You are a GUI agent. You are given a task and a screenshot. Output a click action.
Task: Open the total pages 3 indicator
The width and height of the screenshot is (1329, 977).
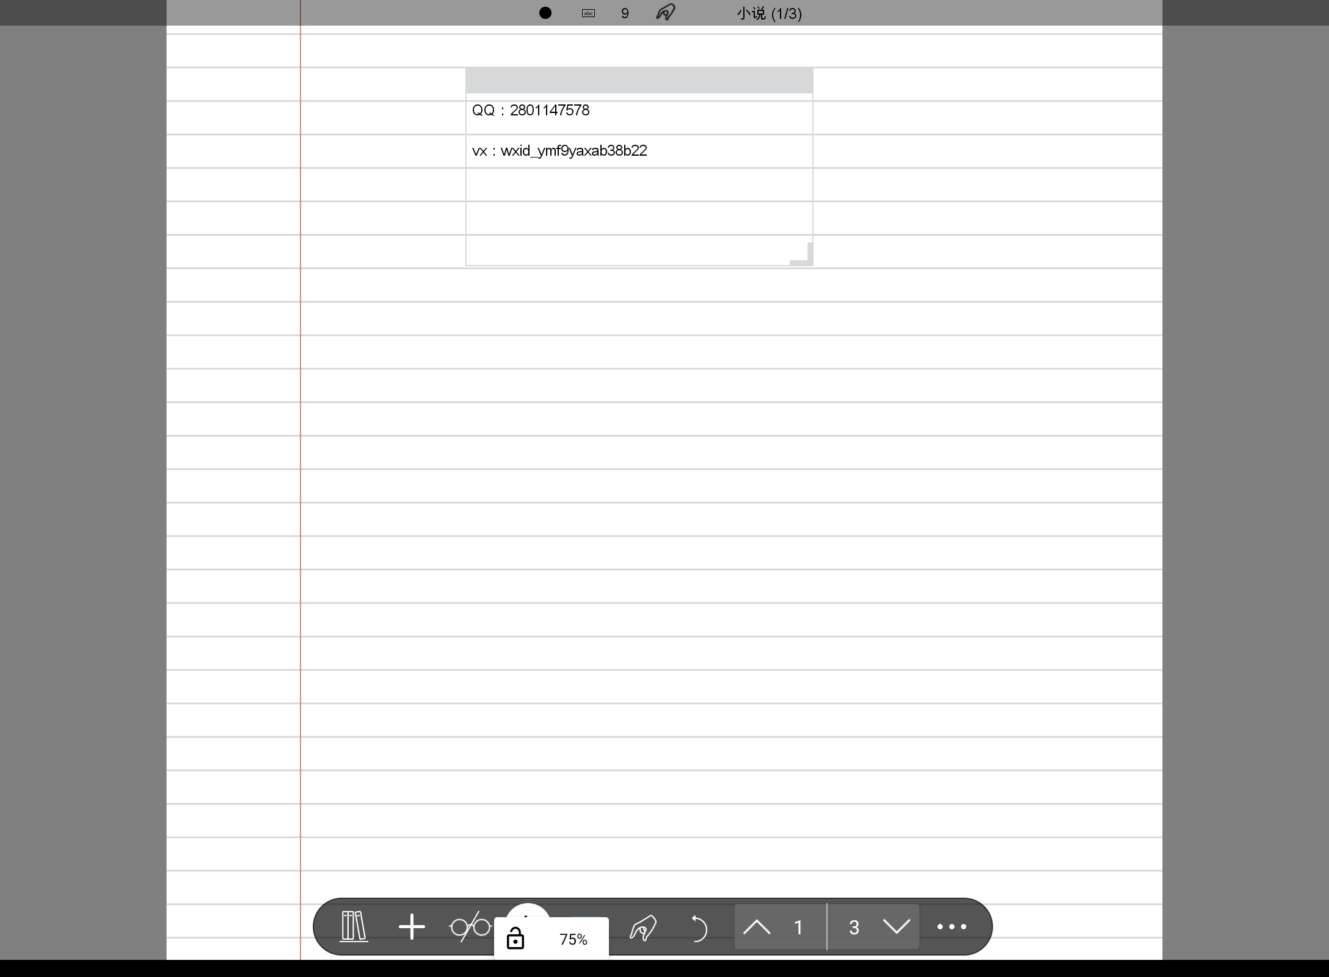point(854,928)
